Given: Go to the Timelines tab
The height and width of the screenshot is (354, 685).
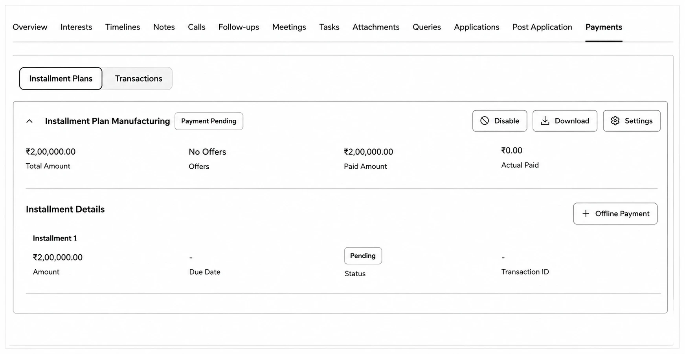Looking at the screenshot, I should 123,27.
